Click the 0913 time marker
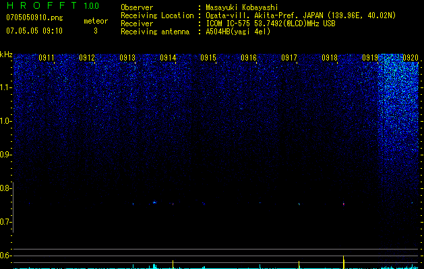 [127, 58]
